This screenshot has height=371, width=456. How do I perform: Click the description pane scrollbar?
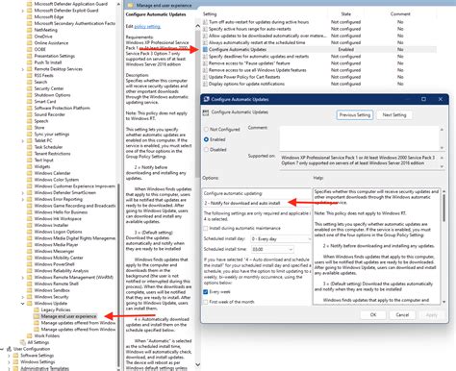tap(197, 103)
